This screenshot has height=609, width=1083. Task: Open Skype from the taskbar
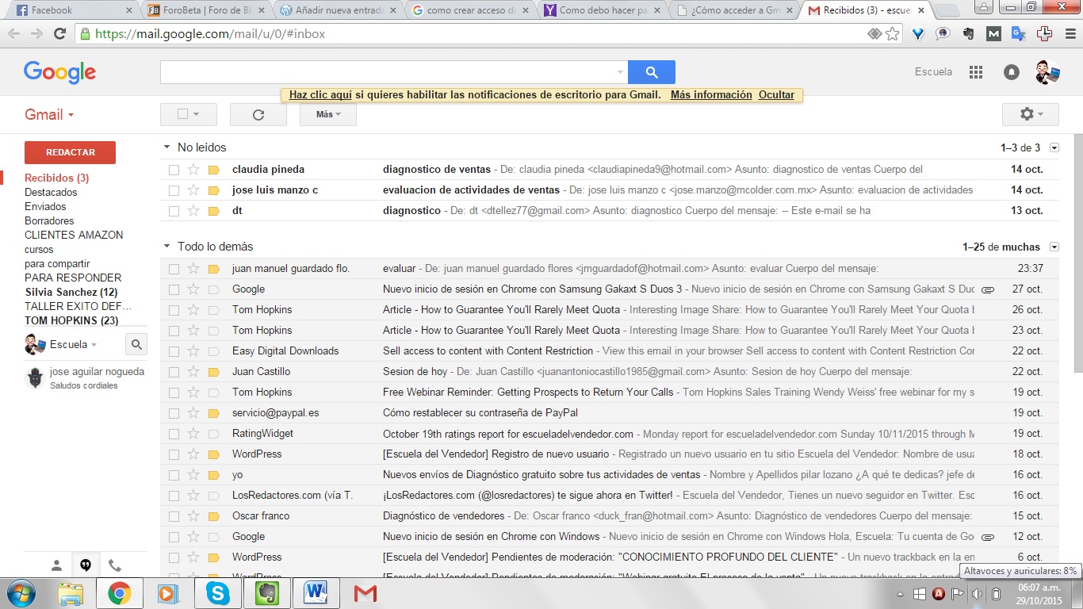pos(217,593)
